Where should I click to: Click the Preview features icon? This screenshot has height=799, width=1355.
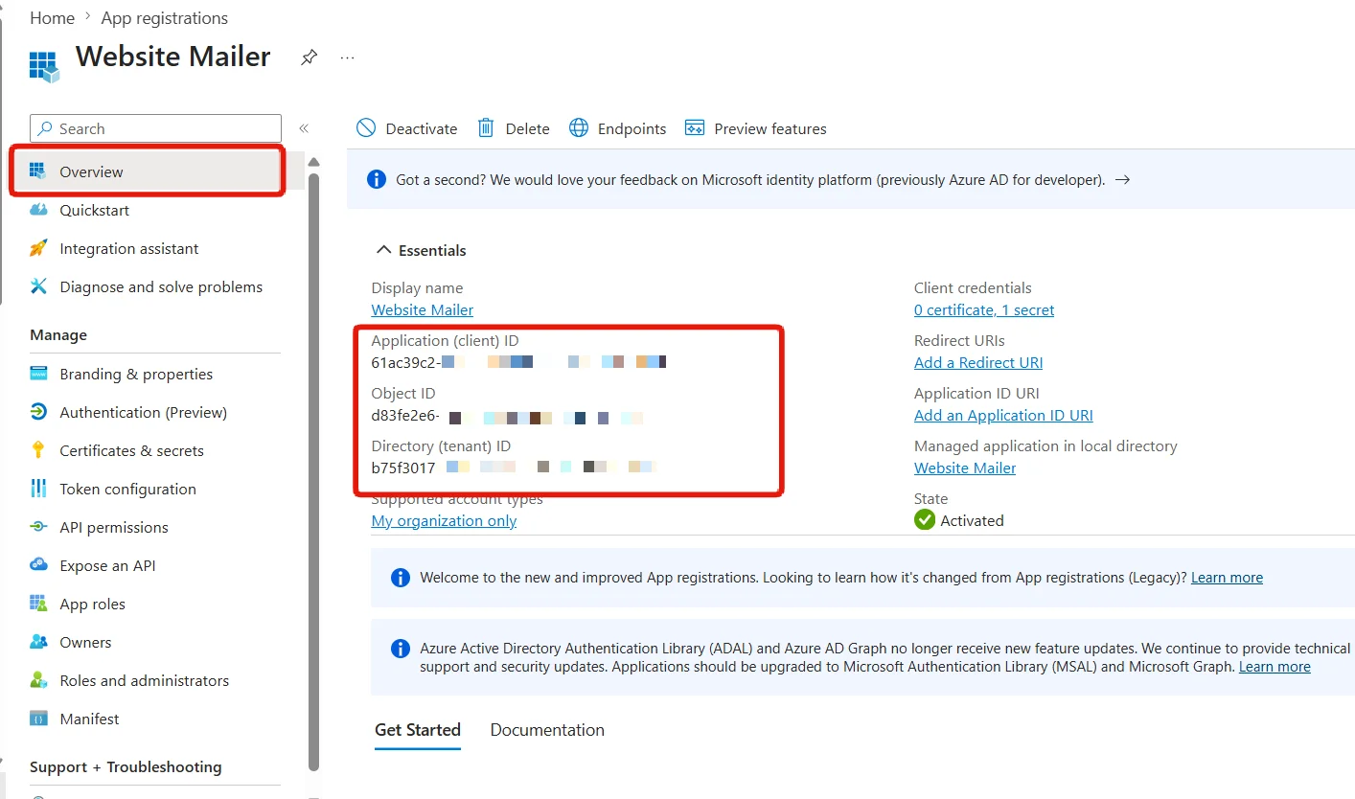click(695, 128)
